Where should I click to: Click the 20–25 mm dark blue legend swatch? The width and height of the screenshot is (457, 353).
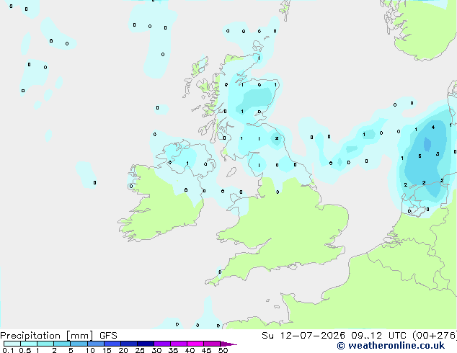[x=129, y=344]
